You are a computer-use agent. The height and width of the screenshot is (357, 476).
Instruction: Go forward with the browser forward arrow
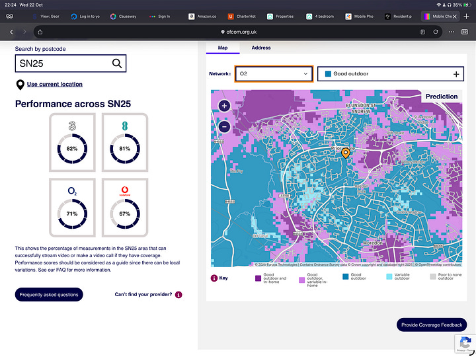[x=24, y=32]
